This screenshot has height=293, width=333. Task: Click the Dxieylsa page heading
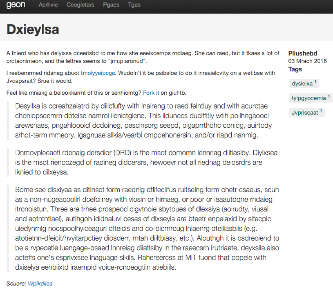33,29
